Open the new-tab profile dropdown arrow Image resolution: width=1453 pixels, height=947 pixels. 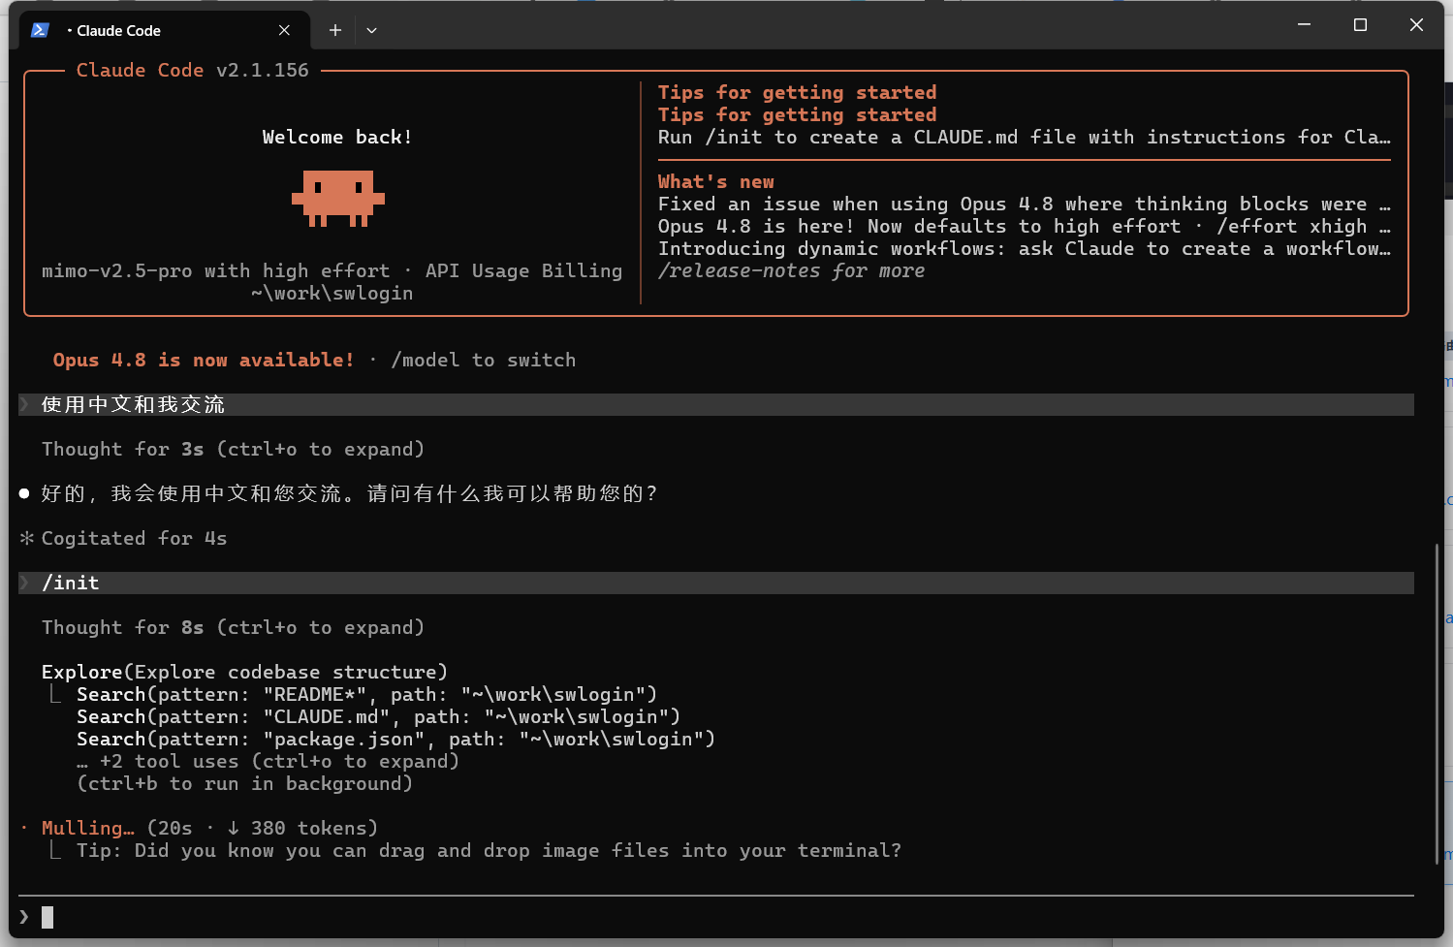click(371, 30)
